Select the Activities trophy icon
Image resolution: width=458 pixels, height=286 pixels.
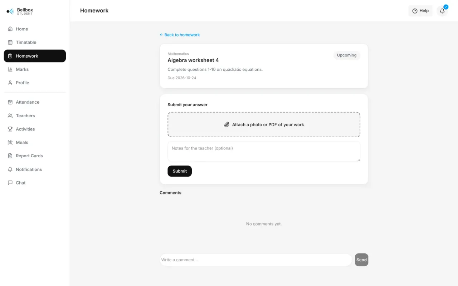10,129
